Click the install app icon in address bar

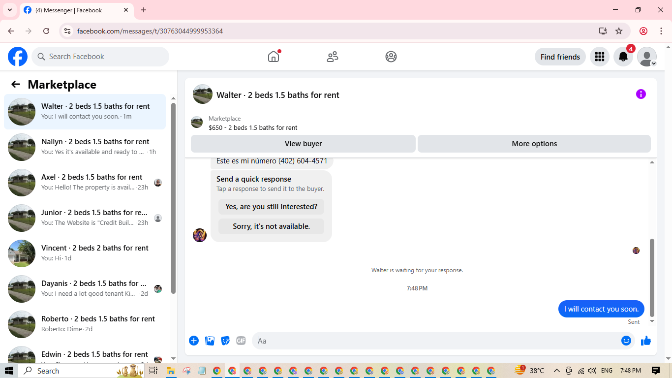coord(603,31)
